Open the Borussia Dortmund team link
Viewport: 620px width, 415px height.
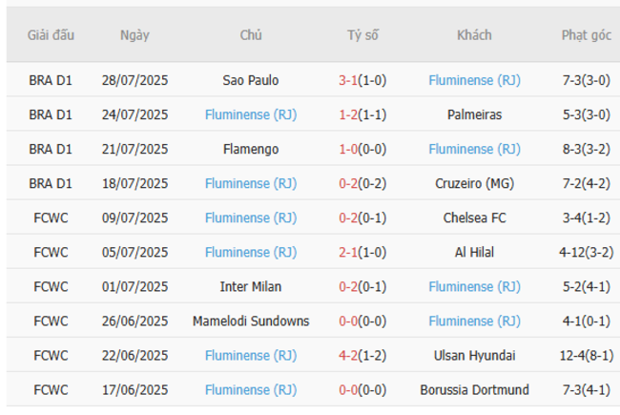[x=474, y=389]
